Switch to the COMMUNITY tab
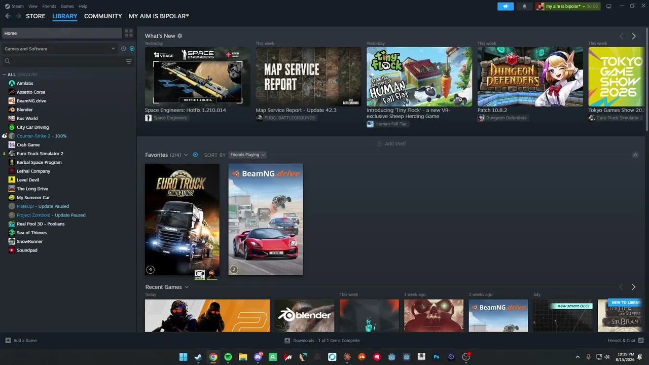649x365 pixels. click(x=103, y=16)
